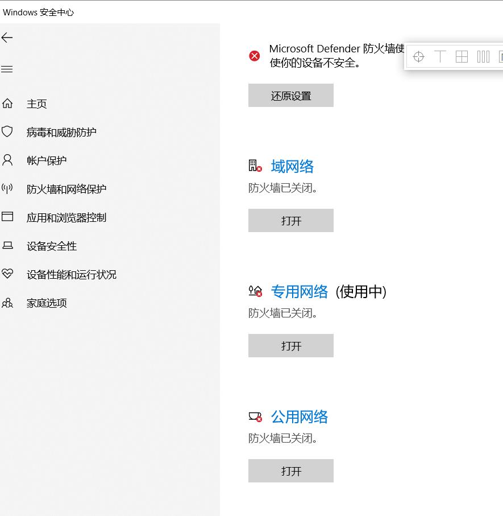
Task: Click 防火墙已关闭 status under 域网络
Action: (x=282, y=188)
